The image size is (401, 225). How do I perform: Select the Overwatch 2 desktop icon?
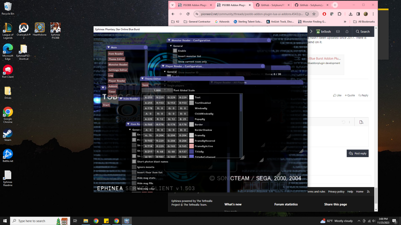pyautogui.click(x=24, y=31)
